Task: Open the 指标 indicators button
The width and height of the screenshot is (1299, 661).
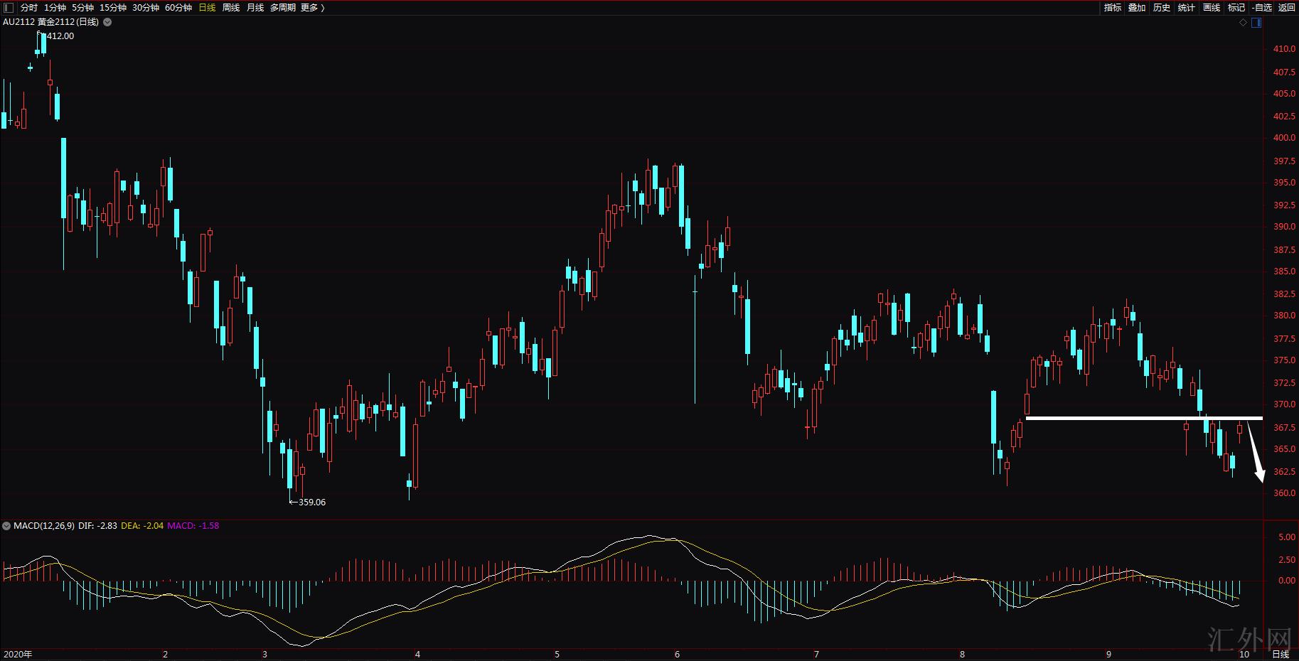Action: (x=1112, y=7)
